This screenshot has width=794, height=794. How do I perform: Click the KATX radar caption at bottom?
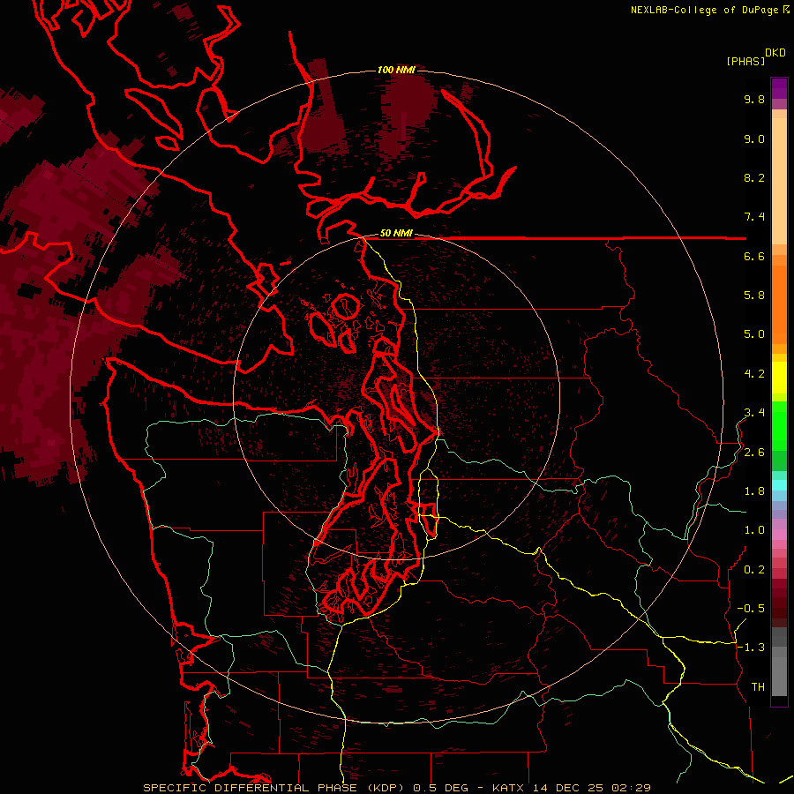coord(396,788)
